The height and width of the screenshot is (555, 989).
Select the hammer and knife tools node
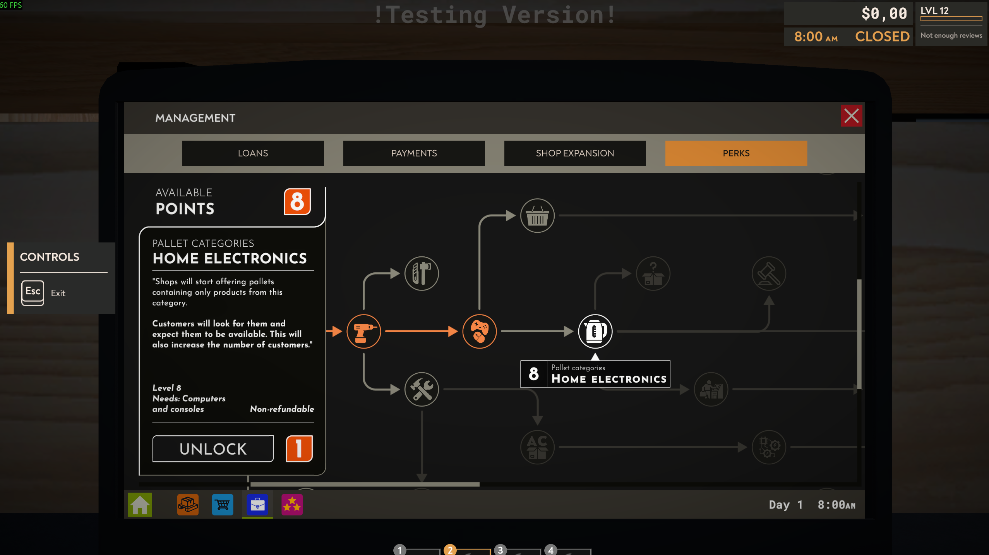[422, 273]
